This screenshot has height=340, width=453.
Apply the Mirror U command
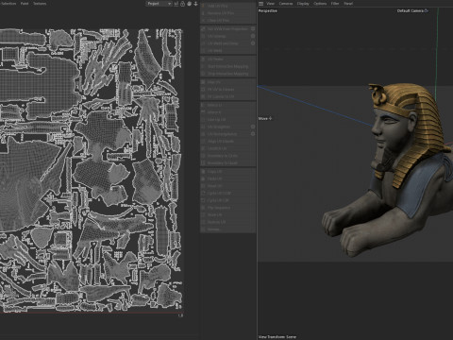tap(228, 105)
